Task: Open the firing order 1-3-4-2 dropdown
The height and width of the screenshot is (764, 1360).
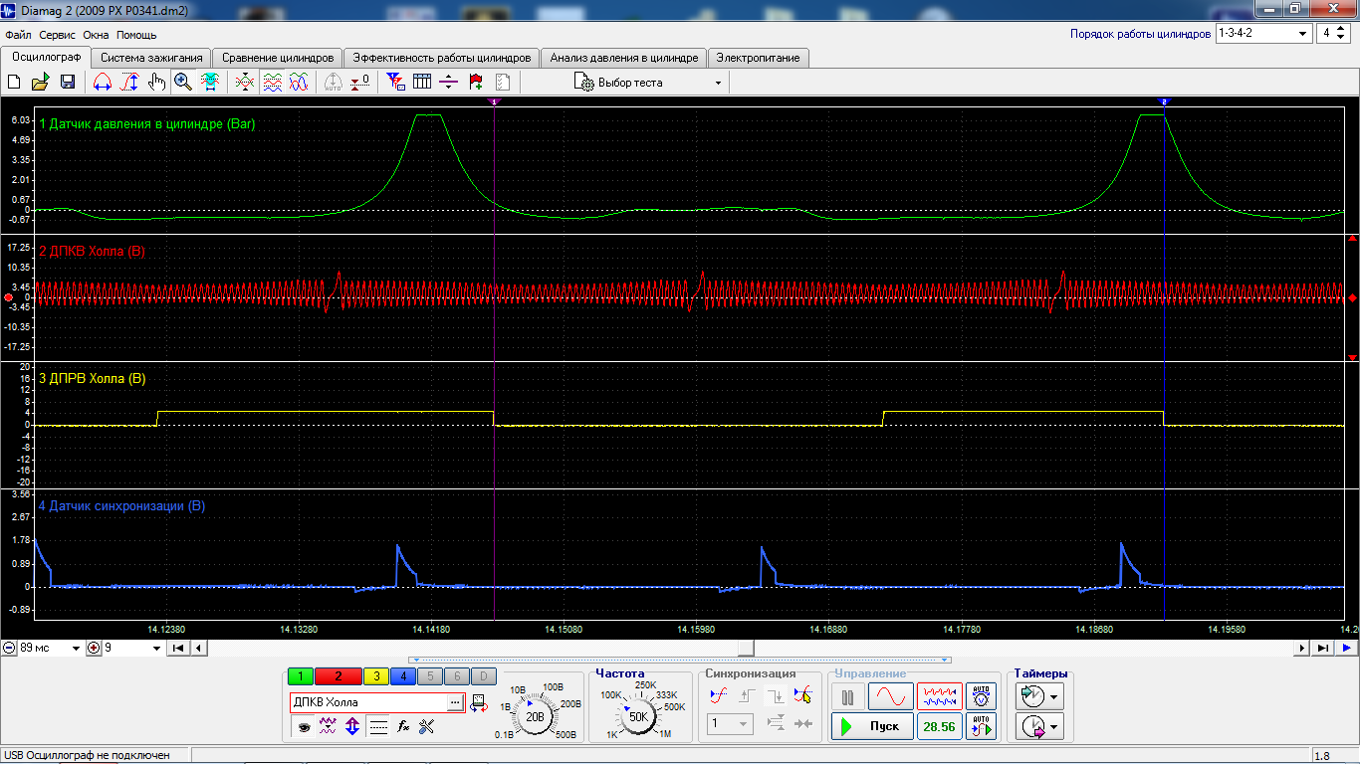Action: click(1263, 33)
